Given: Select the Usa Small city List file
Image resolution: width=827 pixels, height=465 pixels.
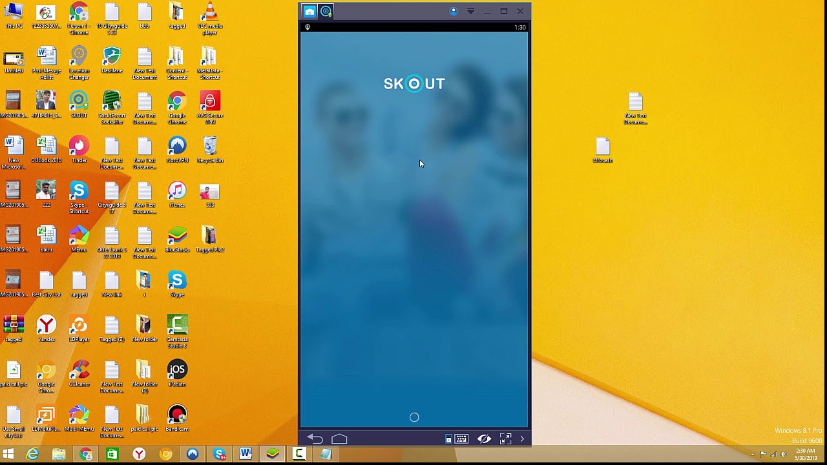Looking at the screenshot, I should 14,421.
